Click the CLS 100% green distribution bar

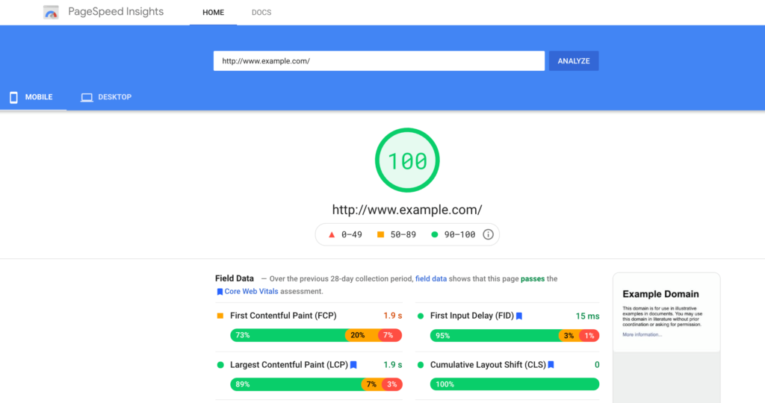[x=515, y=384]
